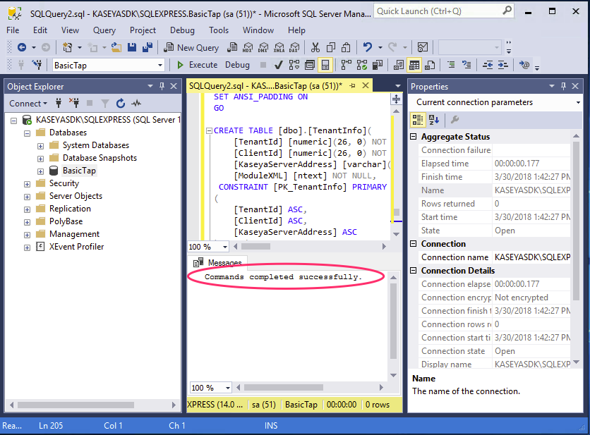Collapse the Connection Details section

point(413,270)
